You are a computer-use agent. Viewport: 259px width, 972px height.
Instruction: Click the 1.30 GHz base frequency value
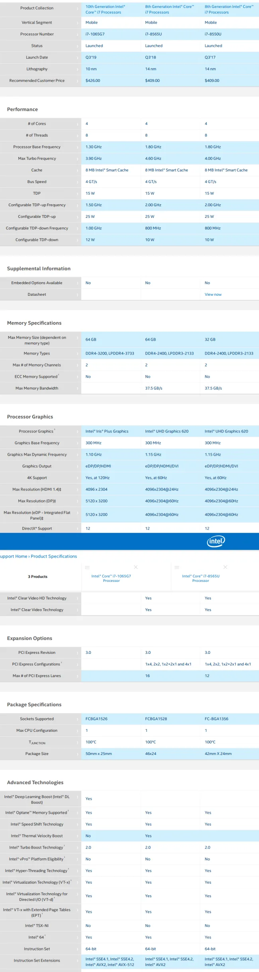click(94, 147)
